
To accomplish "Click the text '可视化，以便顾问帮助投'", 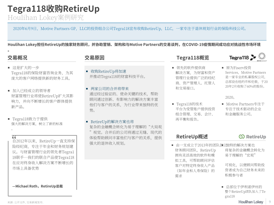I will (245, 165).
